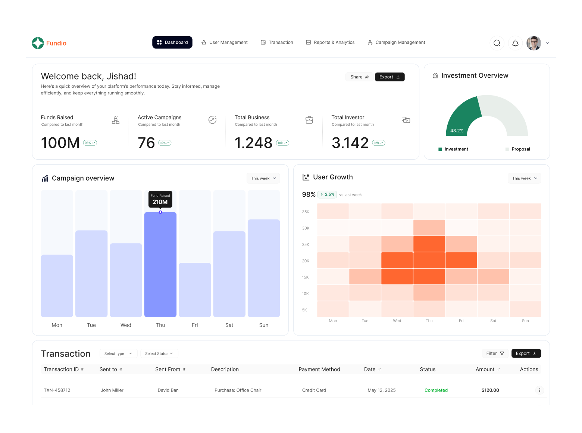This screenshot has height=433, width=582.
Task: Click the user profile avatar
Action: [533, 43]
